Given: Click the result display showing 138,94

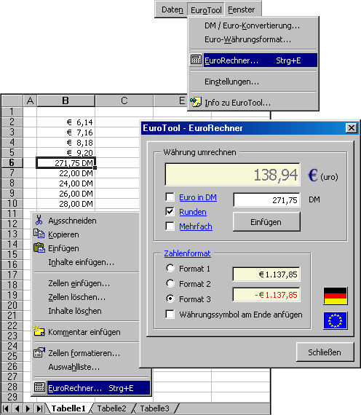Looking at the screenshot, I should click(x=232, y=175).
